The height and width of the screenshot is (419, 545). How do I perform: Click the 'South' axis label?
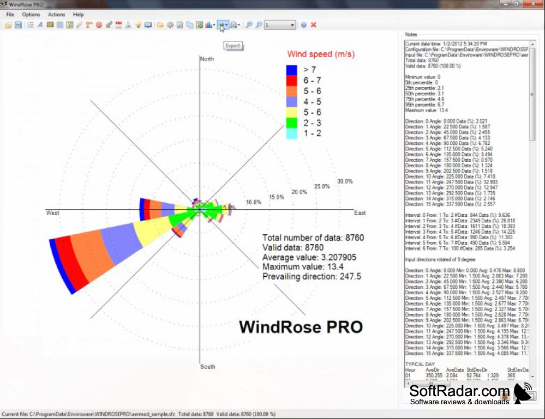point(207,367)
